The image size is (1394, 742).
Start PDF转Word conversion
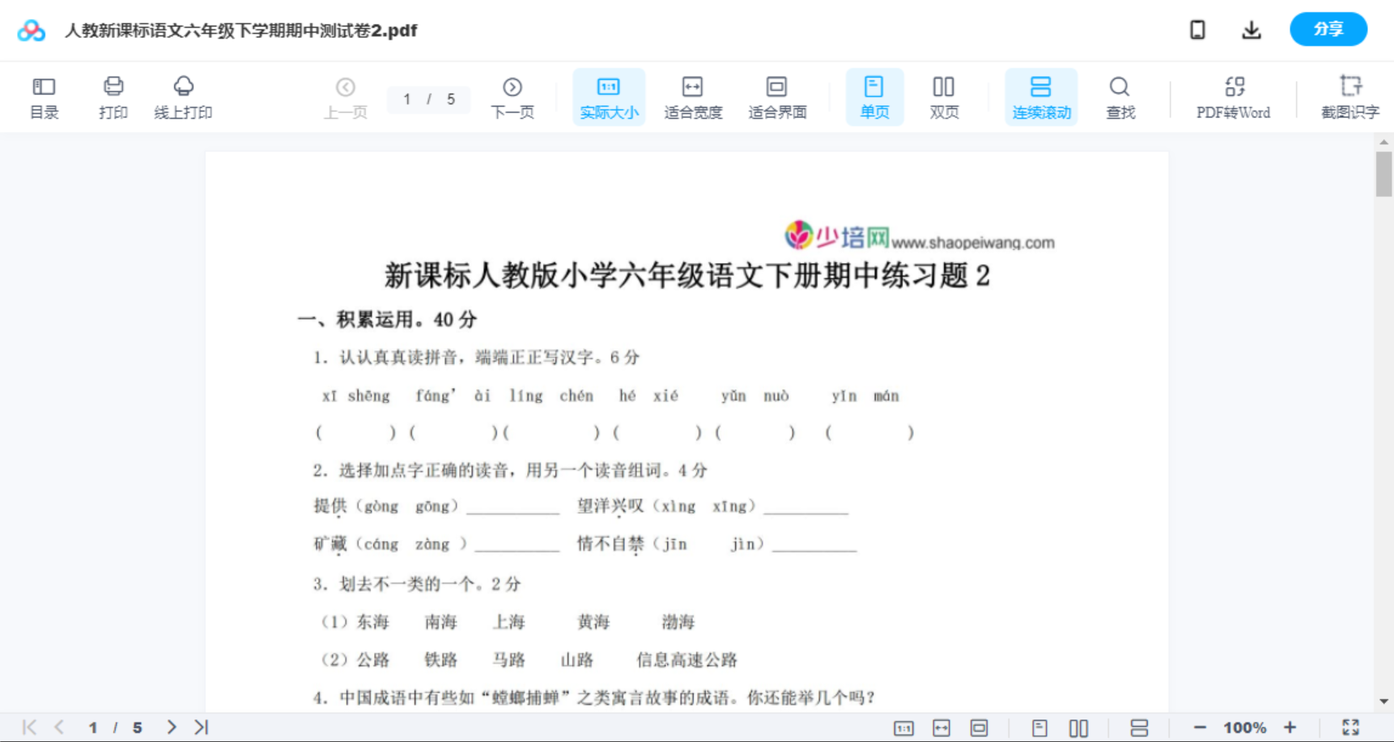pos(1232,96)
